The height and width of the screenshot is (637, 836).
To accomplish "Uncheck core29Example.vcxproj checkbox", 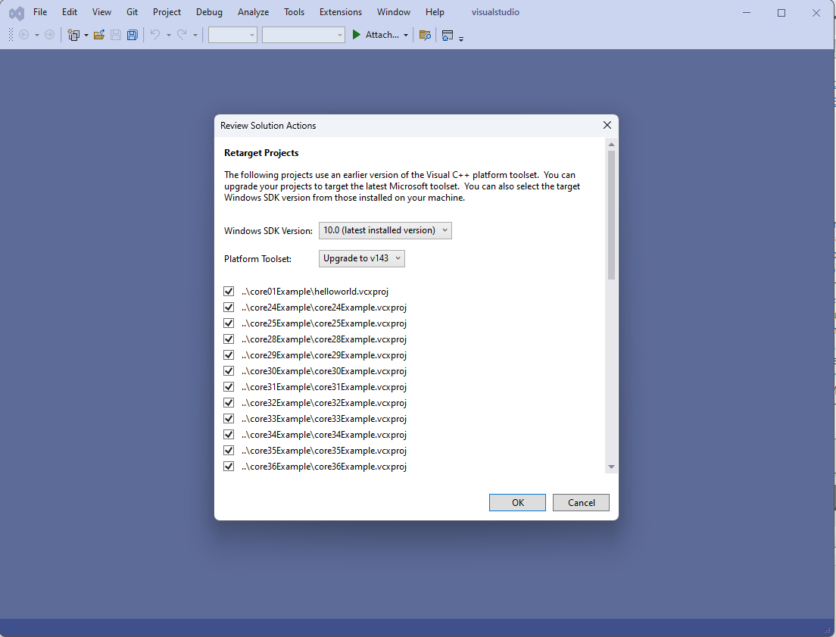I will pyautogui.click(x=229, y=354).
